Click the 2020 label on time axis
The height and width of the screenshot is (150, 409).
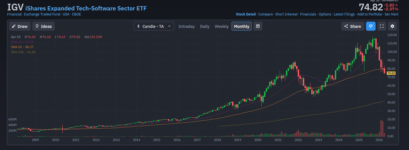tap(258, 140)
